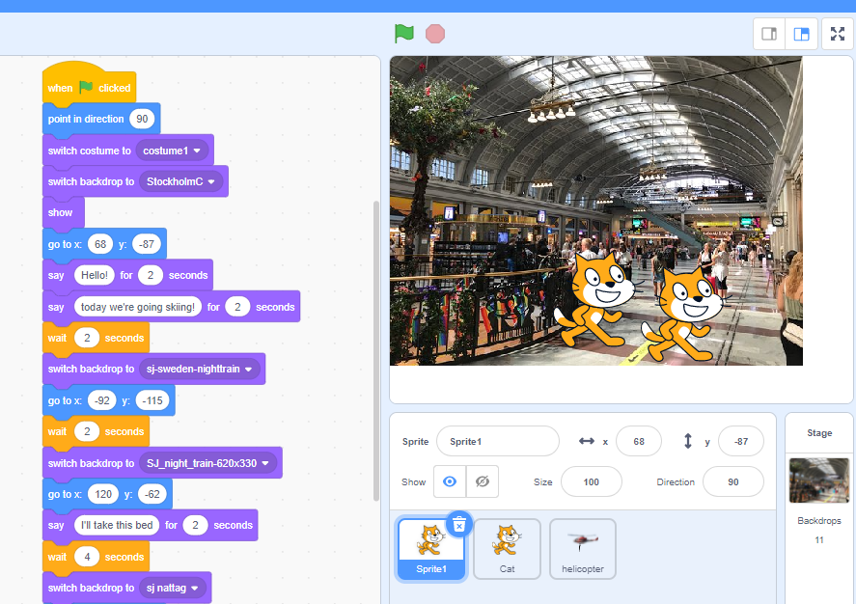Click the red stop button

(x=435, y=34)
